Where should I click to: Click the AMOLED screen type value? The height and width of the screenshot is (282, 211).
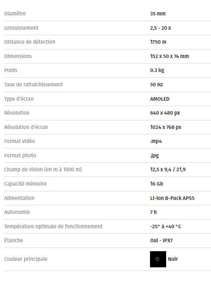[160, 99]
